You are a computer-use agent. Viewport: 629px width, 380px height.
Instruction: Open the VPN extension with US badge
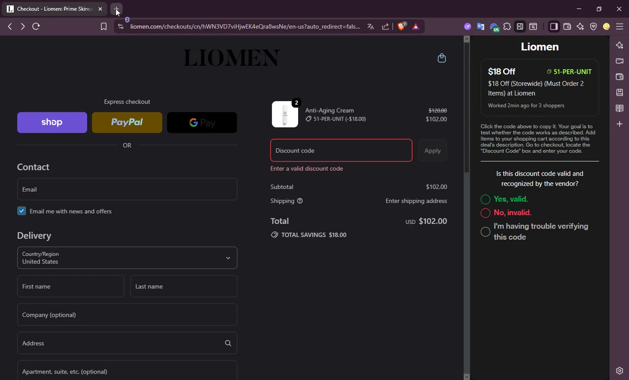point(494,27)
